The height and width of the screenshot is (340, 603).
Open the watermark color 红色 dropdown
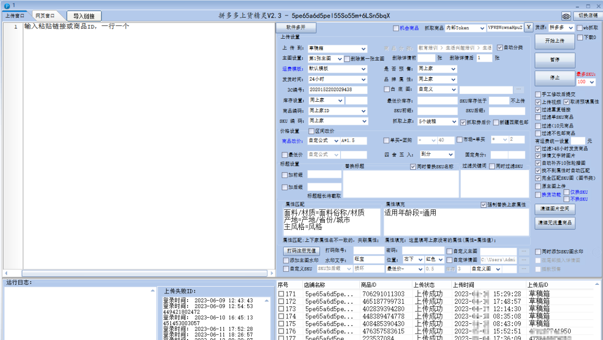point(441,260)
